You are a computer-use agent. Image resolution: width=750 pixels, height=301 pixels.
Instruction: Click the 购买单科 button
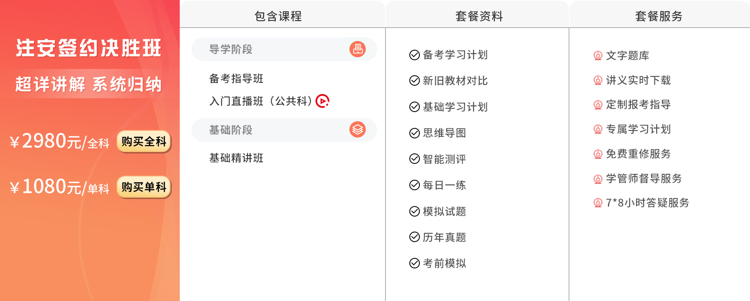[144, 187]
